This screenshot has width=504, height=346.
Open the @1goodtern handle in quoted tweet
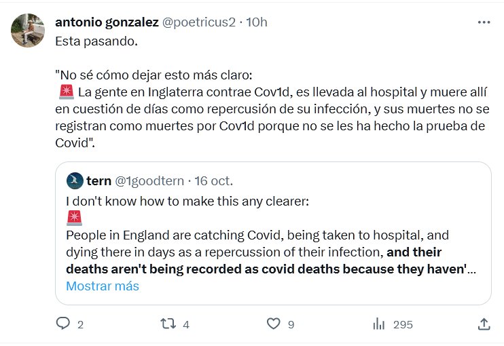[x=149, y=181]
